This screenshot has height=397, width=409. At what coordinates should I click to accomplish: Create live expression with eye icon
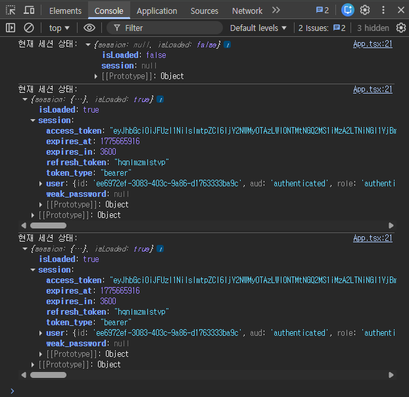89,28
